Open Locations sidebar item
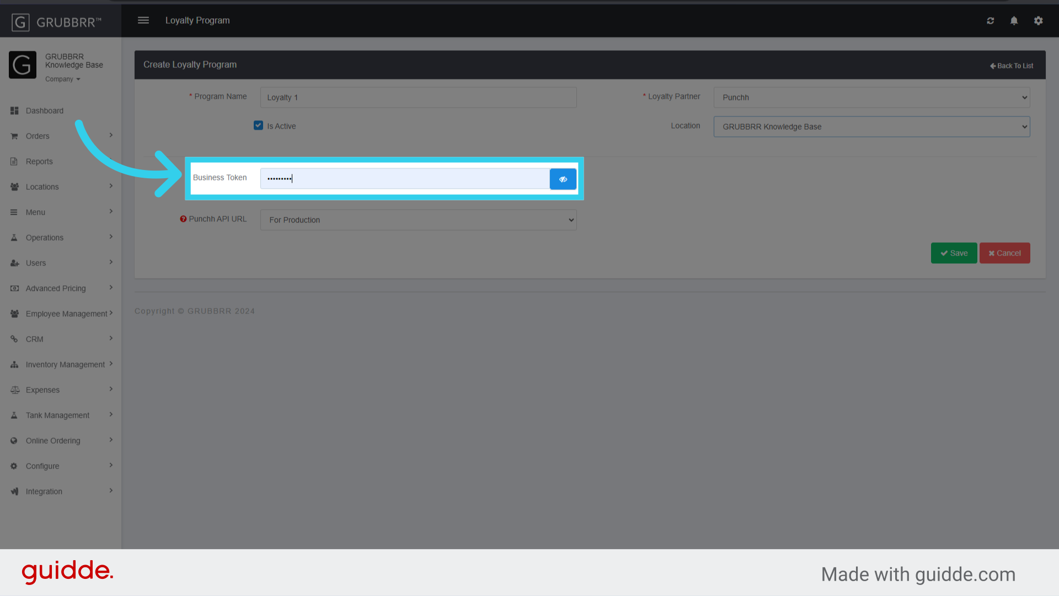Image resolution: width=1059 pixels, height=596 pixels. [42, 187]
